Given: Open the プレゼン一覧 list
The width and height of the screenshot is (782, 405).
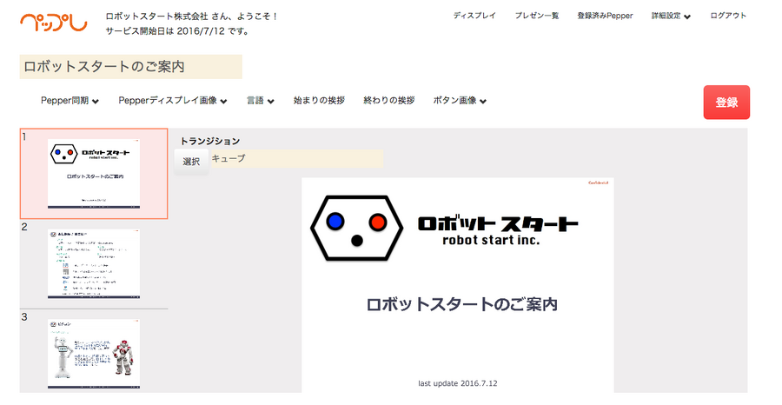Looking at the screenshot, I should click(x=536, y=16).
